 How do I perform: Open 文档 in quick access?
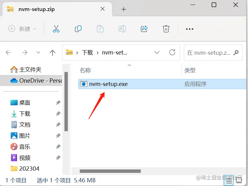point(20,125)
